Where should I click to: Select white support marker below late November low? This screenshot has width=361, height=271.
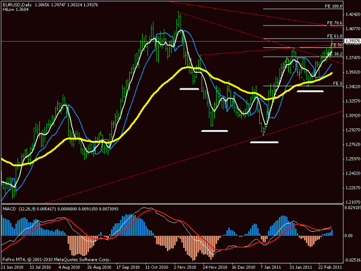[x=214, y=131]
